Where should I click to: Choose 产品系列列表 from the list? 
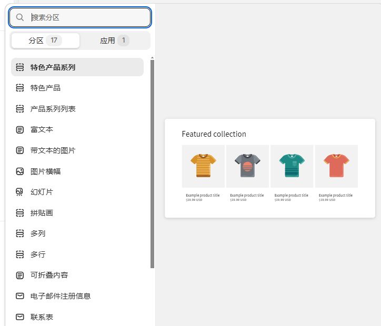pyautogui.click(x=77, y=109)
